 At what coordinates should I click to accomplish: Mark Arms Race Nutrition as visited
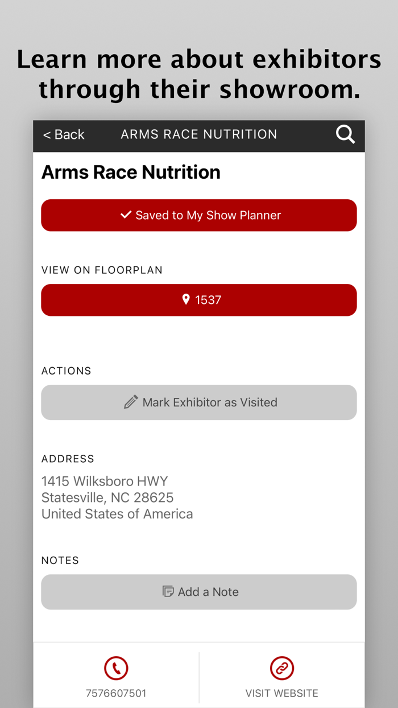[x=199, y=402]
